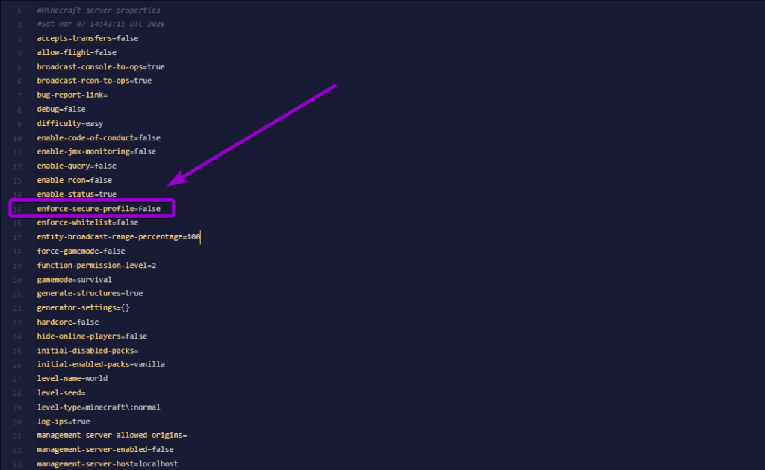The width and height of the screenshot is (765, 470).
Task: Click the management-server-host=localhost entry
Action: coord(107,463)
